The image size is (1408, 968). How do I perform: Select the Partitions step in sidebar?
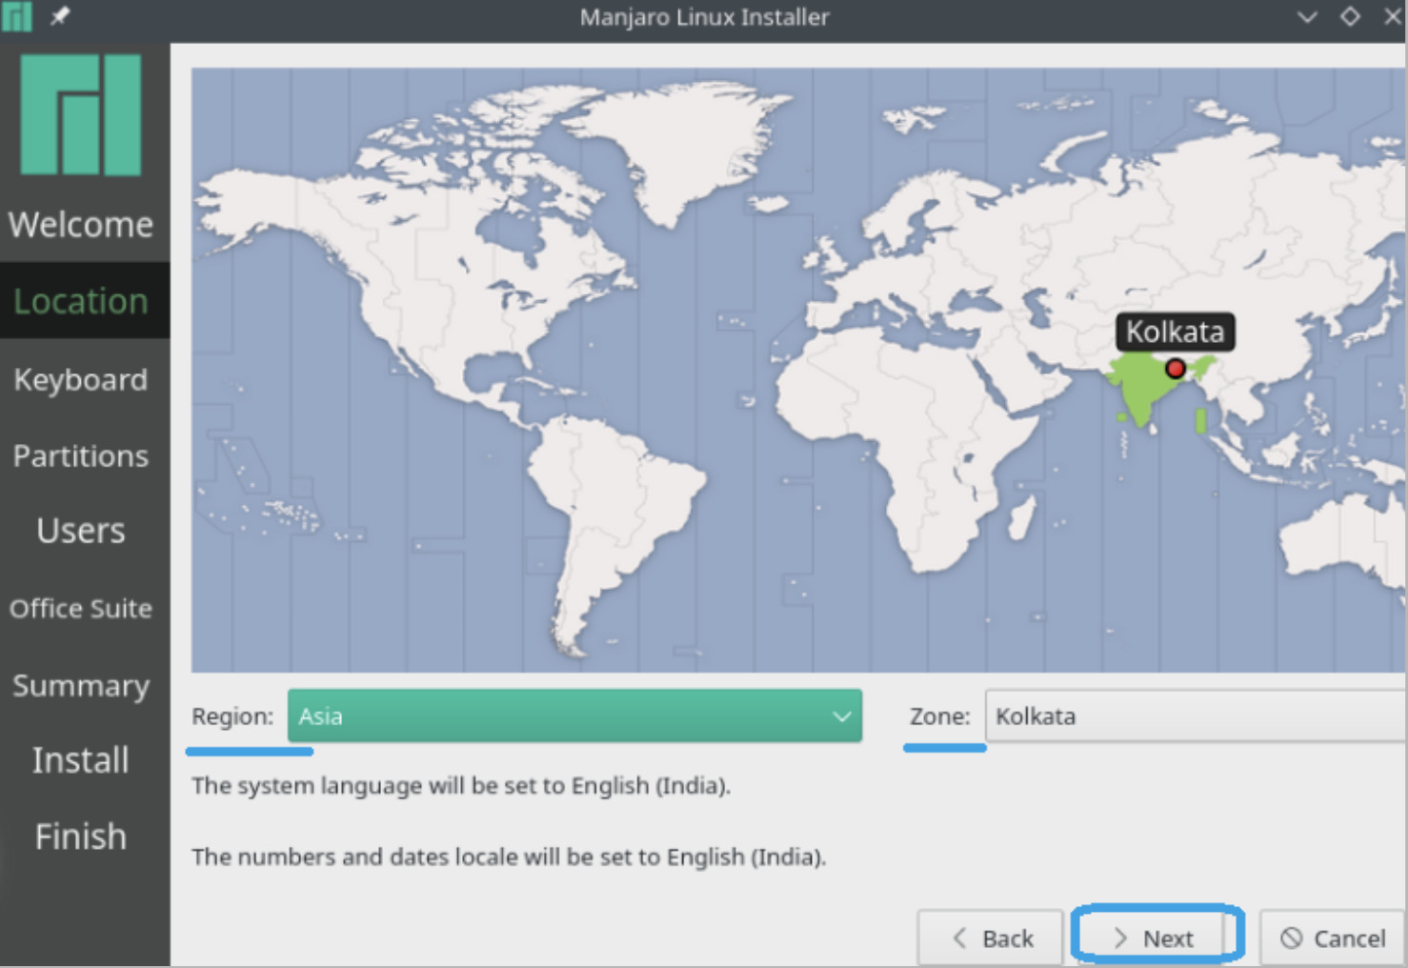tap(81, 455)
